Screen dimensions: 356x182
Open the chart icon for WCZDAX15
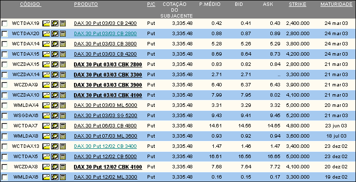(x=46, y=64)
